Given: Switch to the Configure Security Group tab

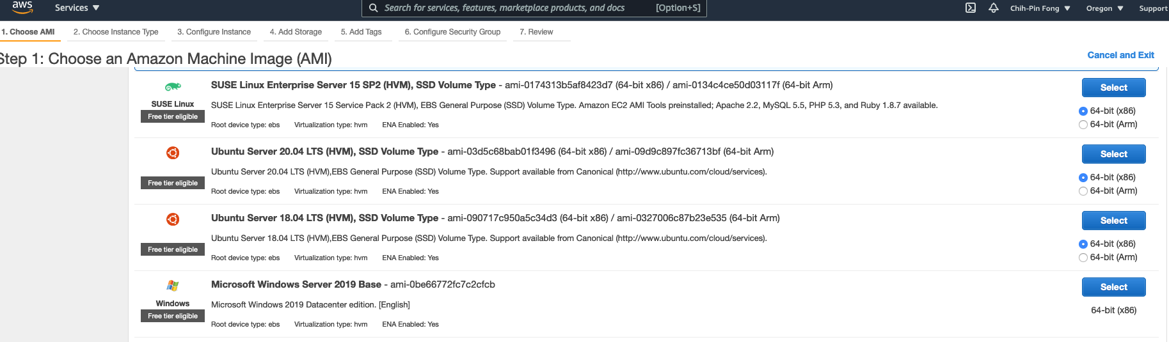Looking at the screenshot, I should point(452,32).
